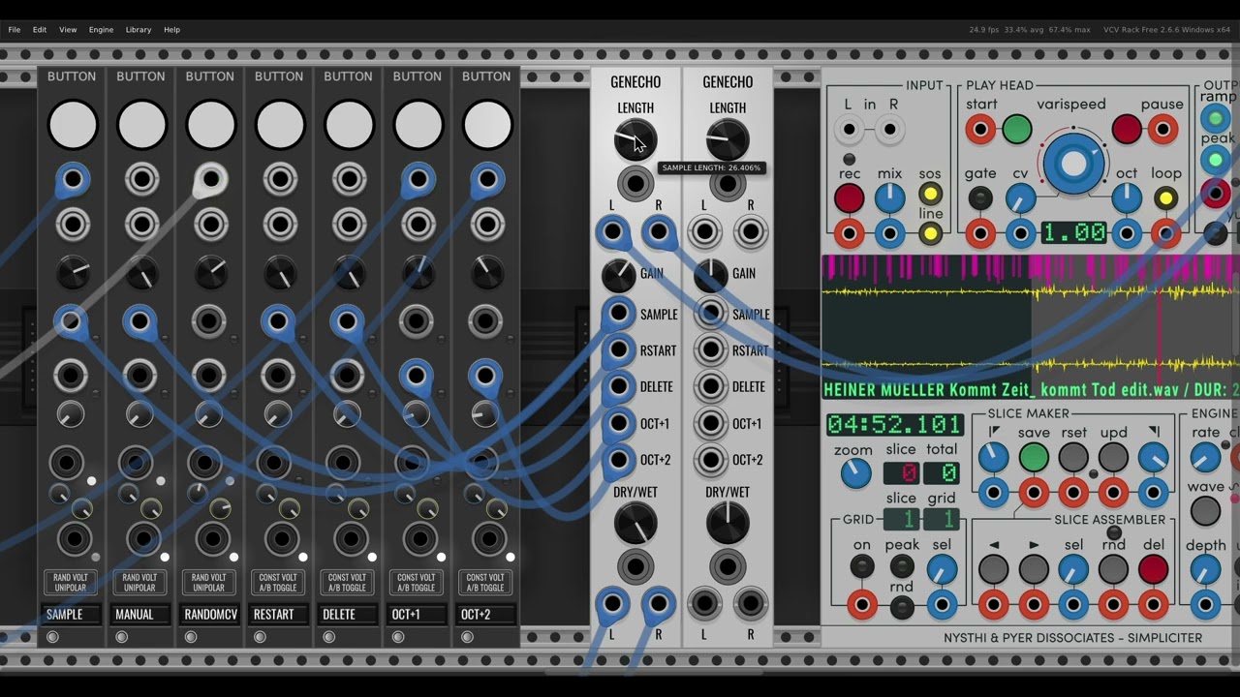1240x697 pixels.
Task: Click the OCT+2 input jack on right GENECHO
Action: click(x=711, y=461)
